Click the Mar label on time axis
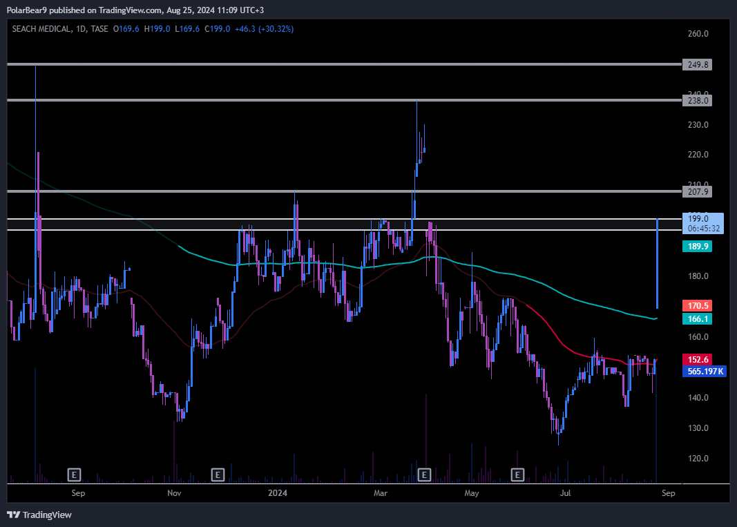Viewport: 737px width, 527px height. (x=381, y=492)
